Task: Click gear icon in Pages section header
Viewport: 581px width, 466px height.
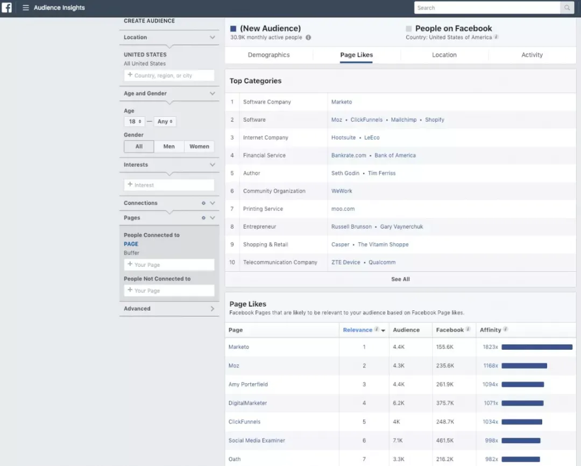Action: (x=203, y=218)
